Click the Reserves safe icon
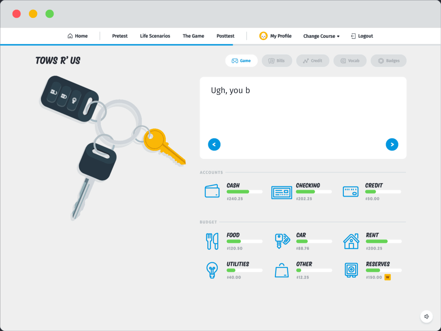 pos(351,270)
